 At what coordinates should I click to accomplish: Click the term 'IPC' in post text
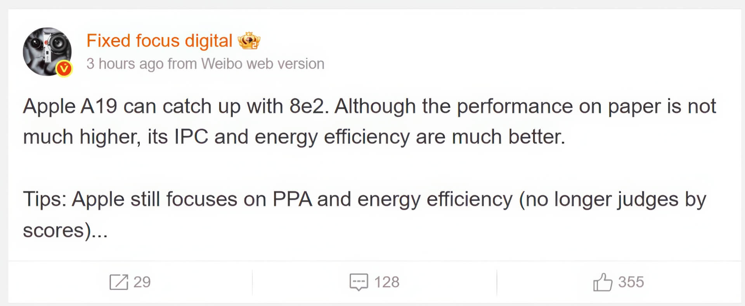click(191, 137)
